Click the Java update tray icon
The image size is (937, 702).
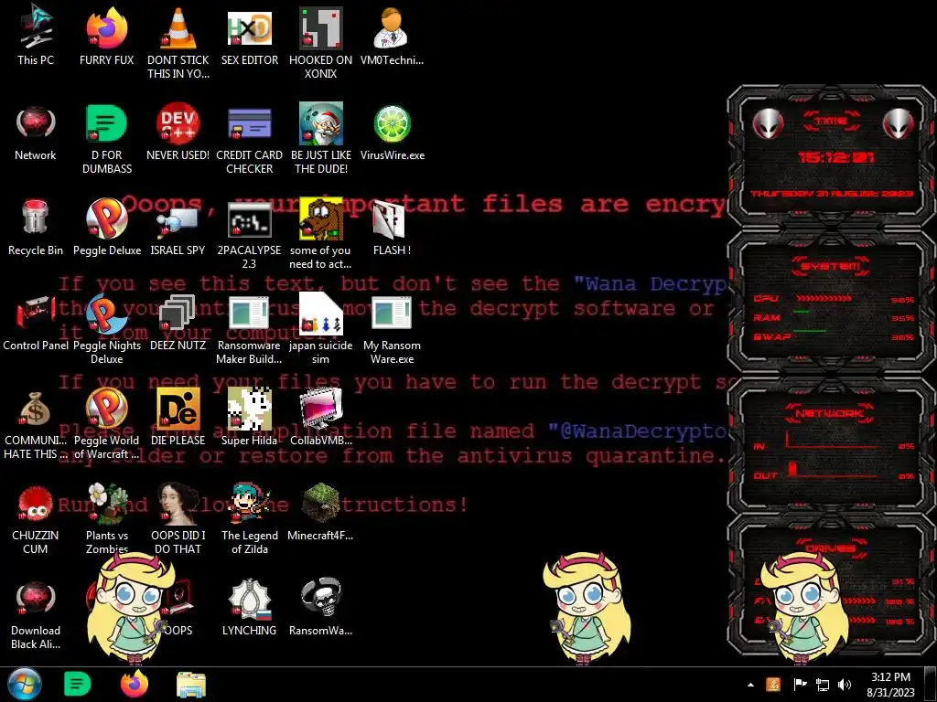772,685
